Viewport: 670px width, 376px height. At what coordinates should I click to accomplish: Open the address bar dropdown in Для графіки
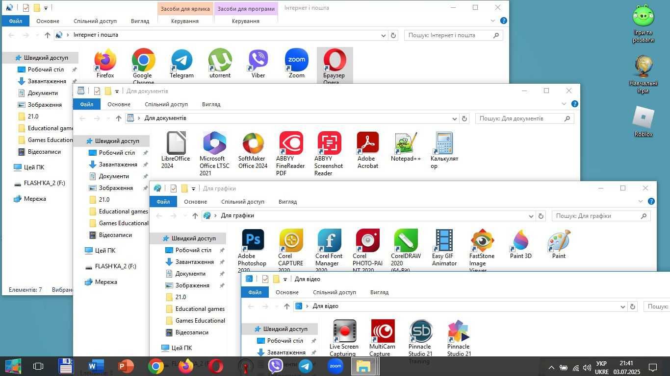531,216
